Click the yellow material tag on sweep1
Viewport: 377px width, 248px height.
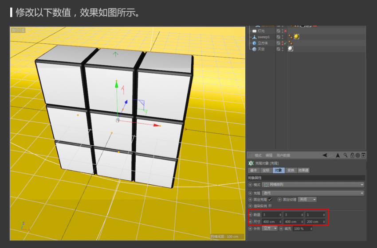coord(296,37)
